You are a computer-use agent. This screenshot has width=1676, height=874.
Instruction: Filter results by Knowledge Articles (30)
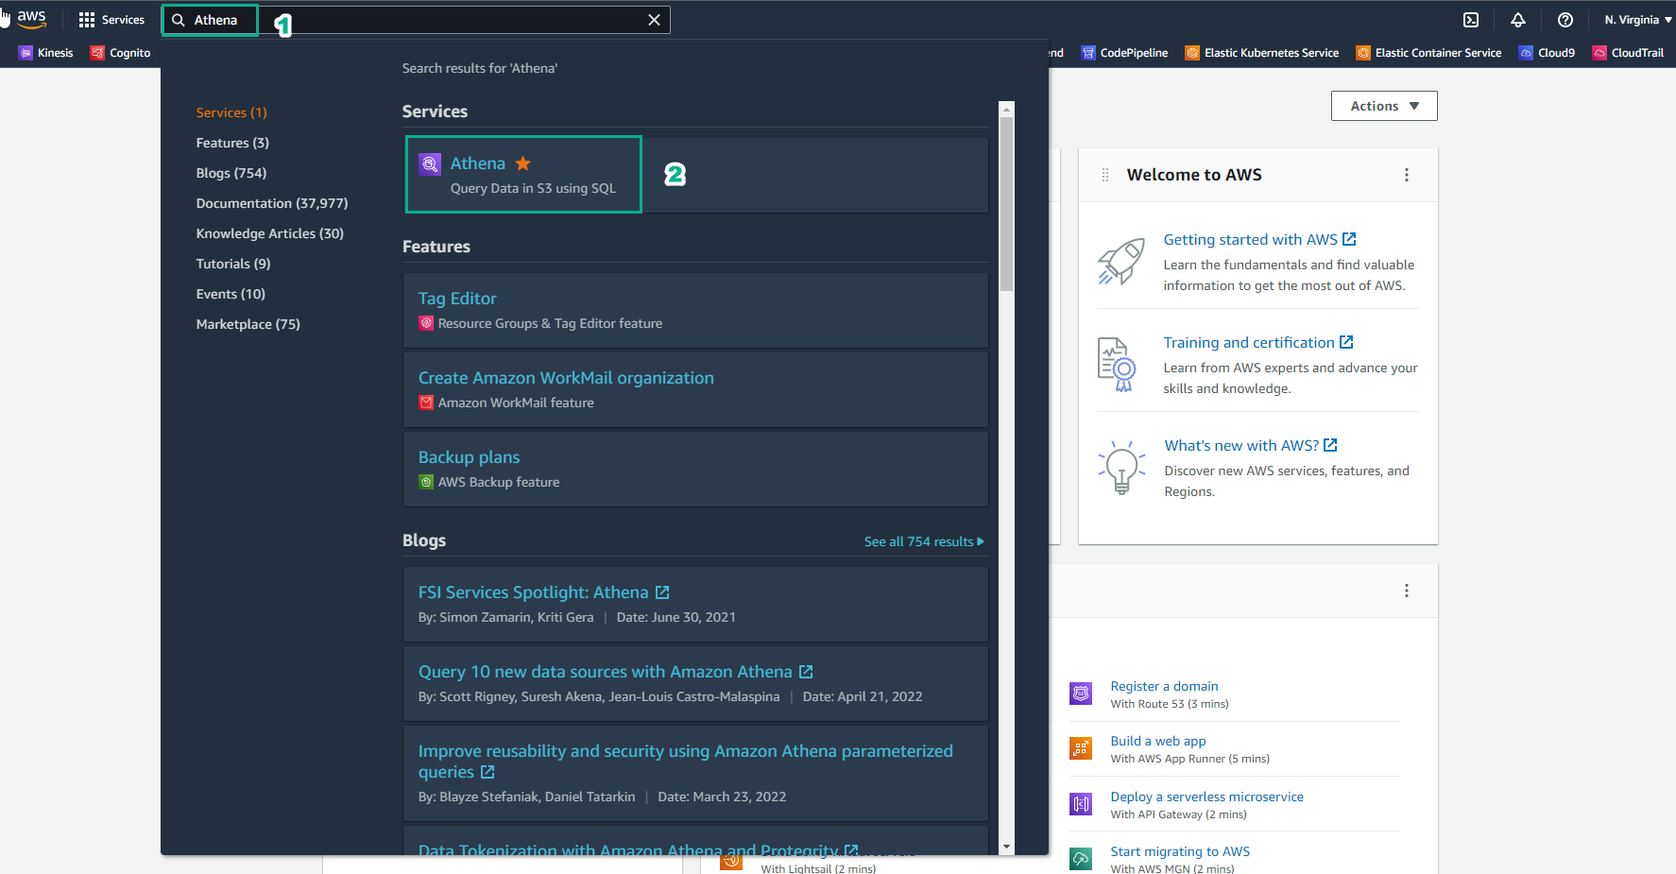(269, 233)
